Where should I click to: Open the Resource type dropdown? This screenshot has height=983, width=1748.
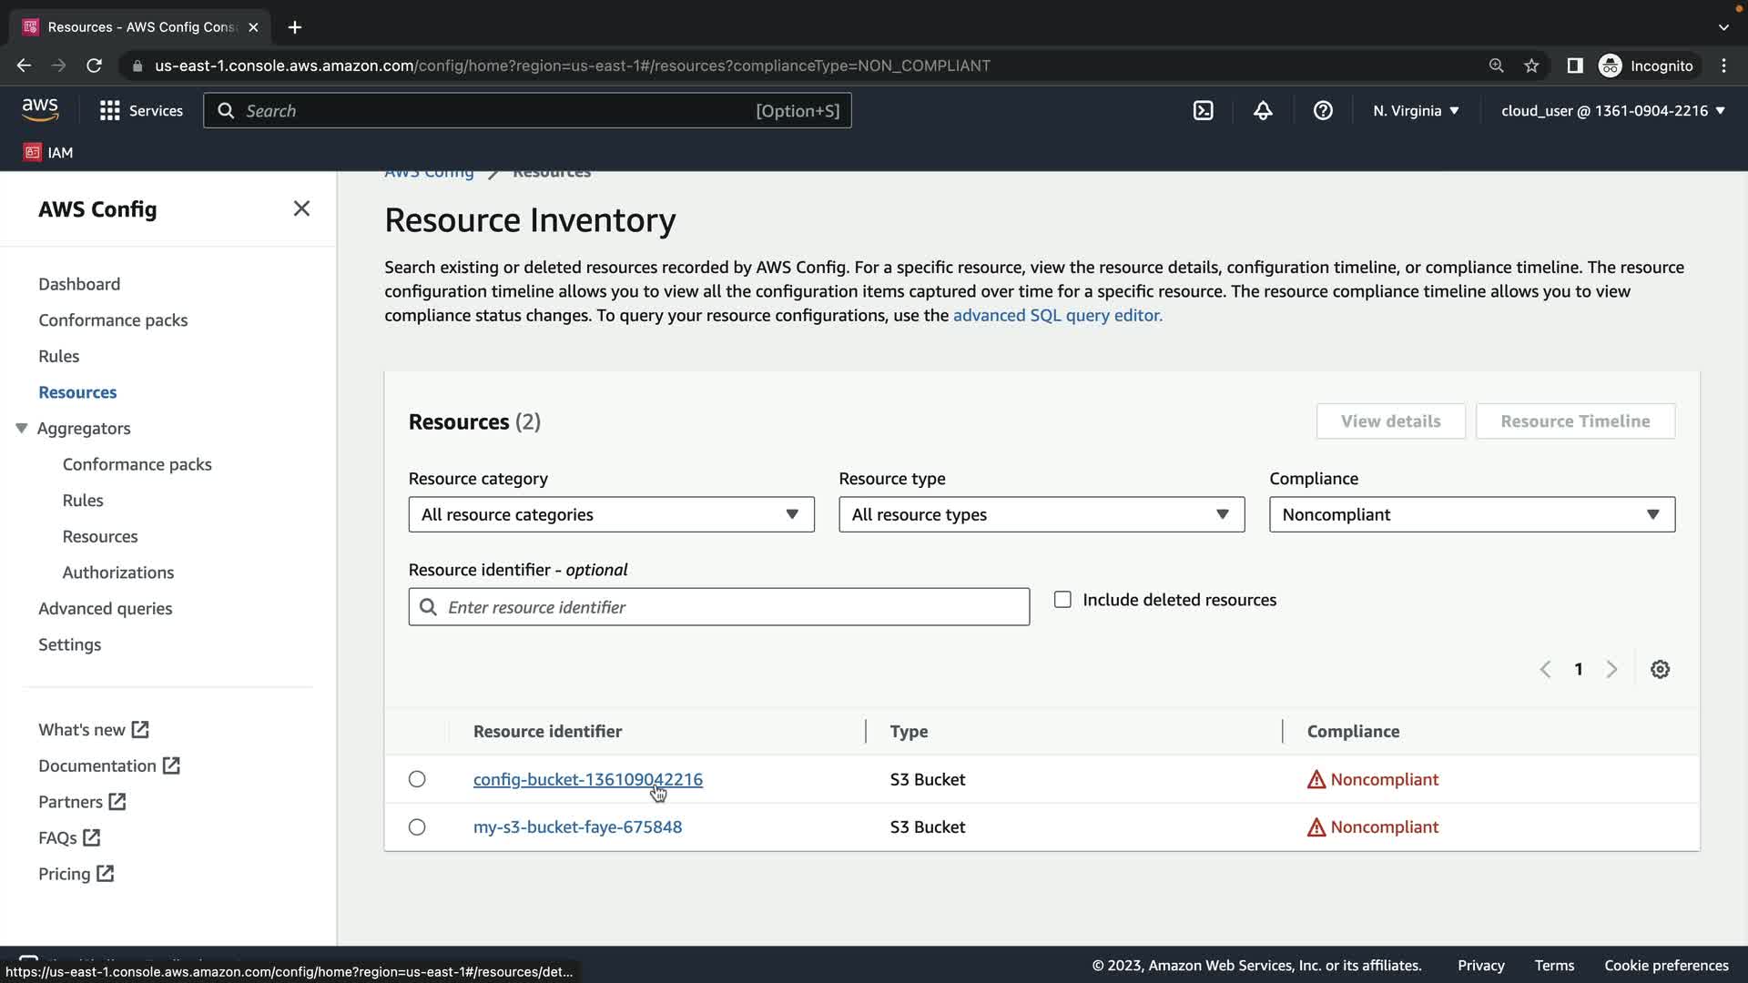(x=1041, y=514)
